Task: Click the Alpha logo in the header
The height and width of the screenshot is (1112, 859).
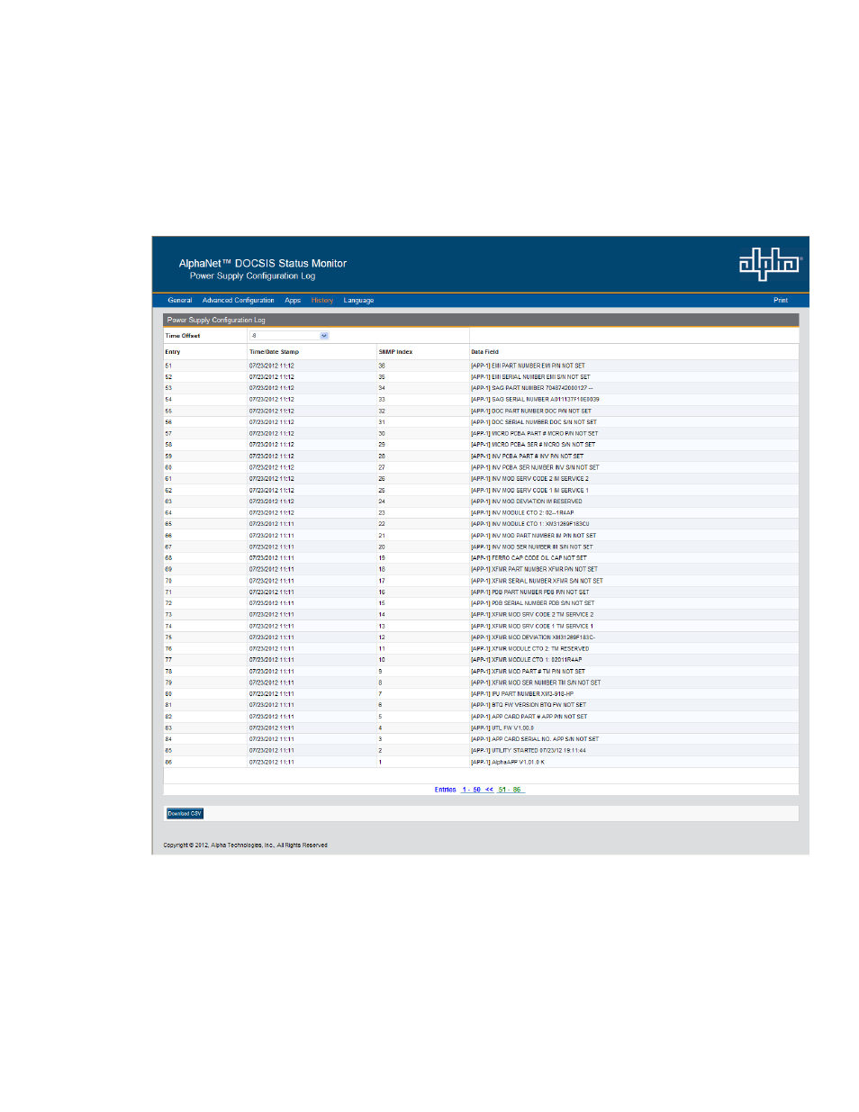Action: [x=770, y=264]
